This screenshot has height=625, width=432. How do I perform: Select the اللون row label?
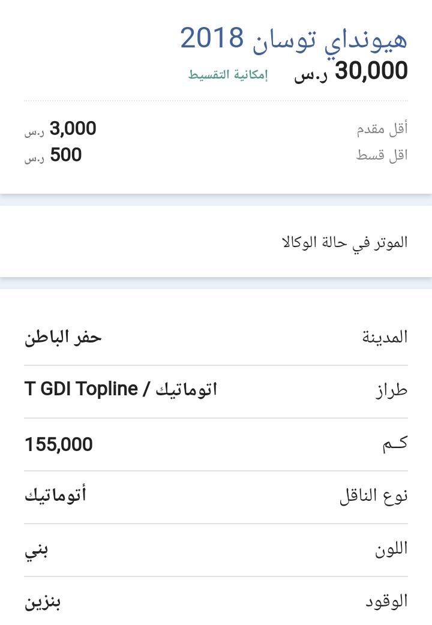coord(391,549)
